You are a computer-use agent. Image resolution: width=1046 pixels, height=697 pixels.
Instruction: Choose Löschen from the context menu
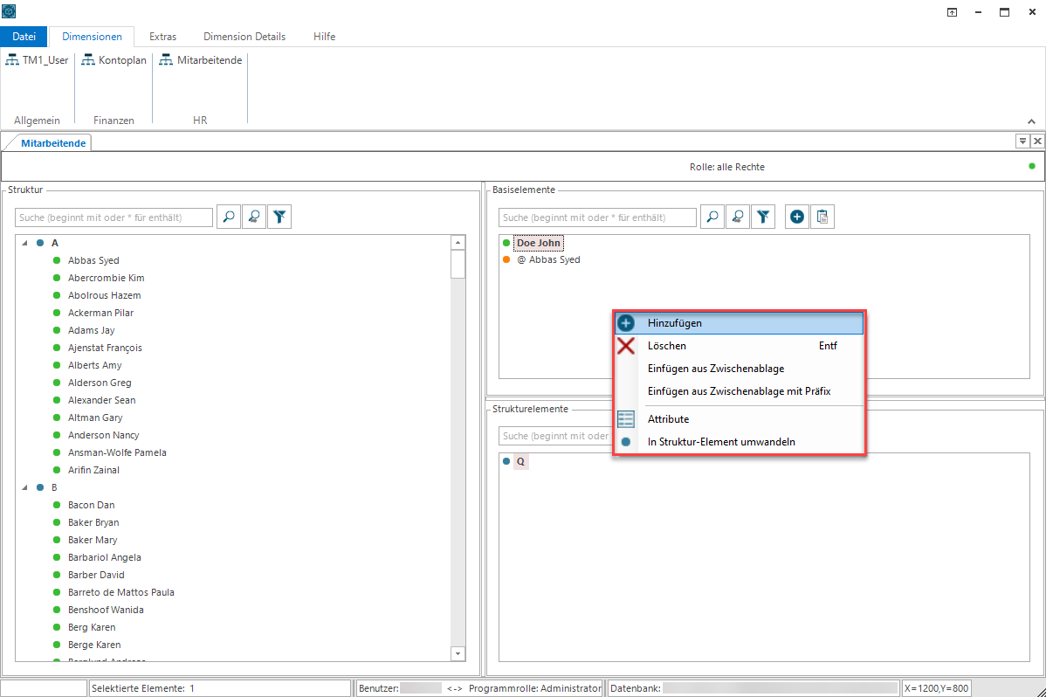point(740,346)
